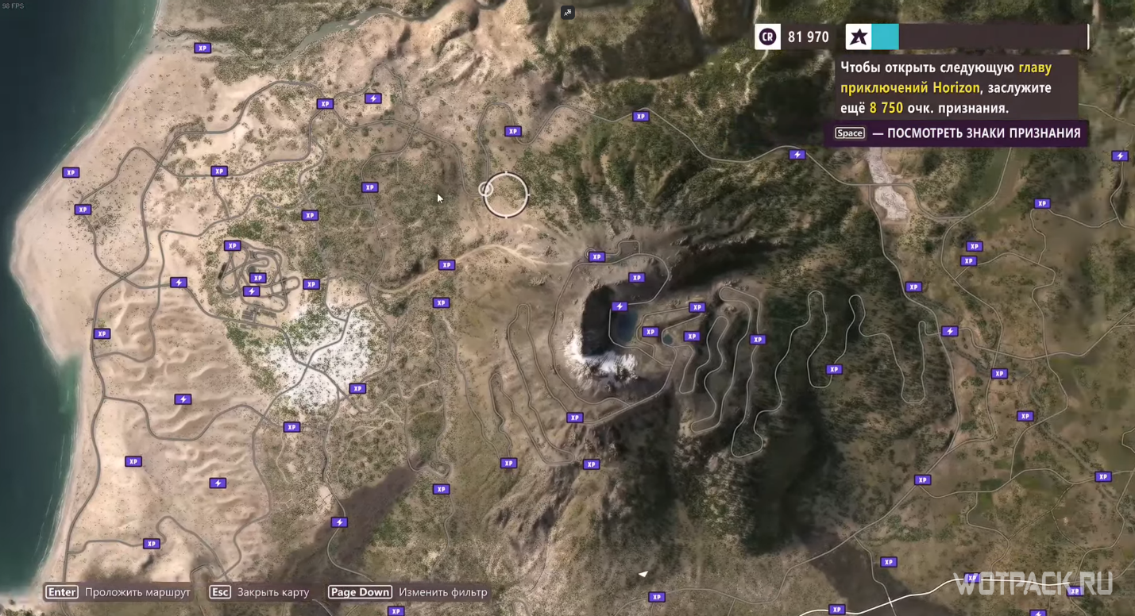Select the fast travel board at the far right edge

pos(1120,156)
